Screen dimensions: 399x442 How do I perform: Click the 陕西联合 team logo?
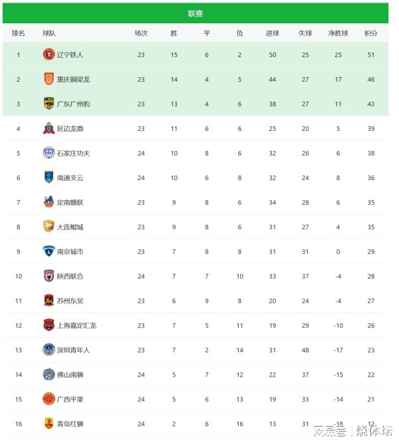coord(49,276)
